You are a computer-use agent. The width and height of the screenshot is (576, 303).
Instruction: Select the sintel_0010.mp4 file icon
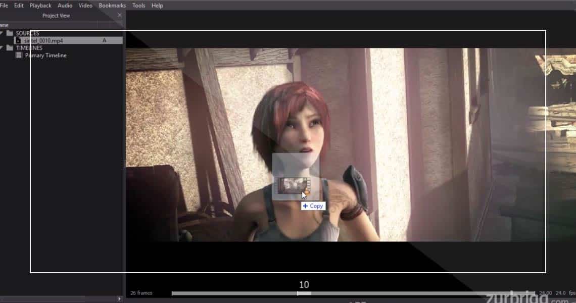click(x=19, y=40)
